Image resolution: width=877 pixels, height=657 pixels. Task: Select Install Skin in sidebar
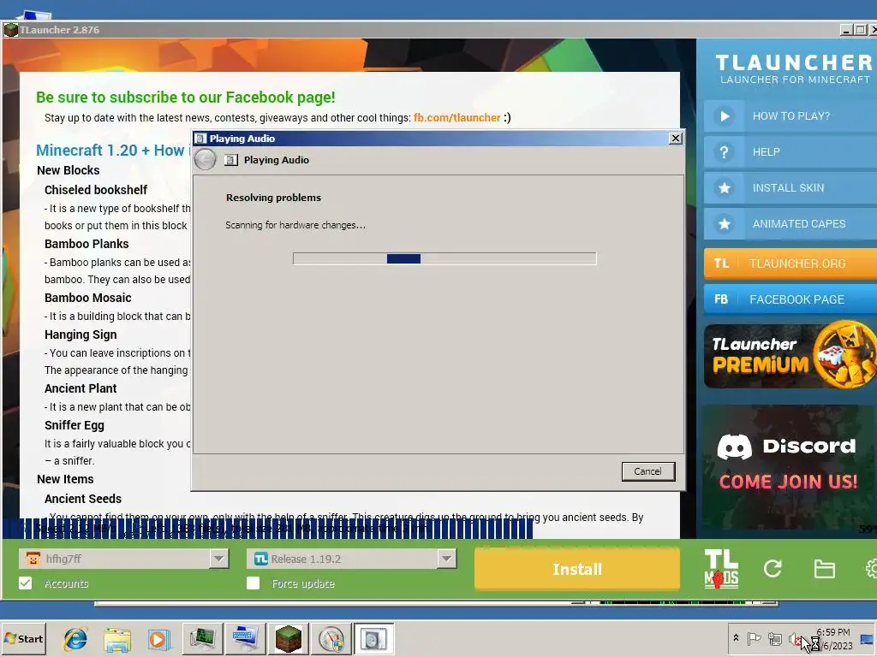(790, 187)
